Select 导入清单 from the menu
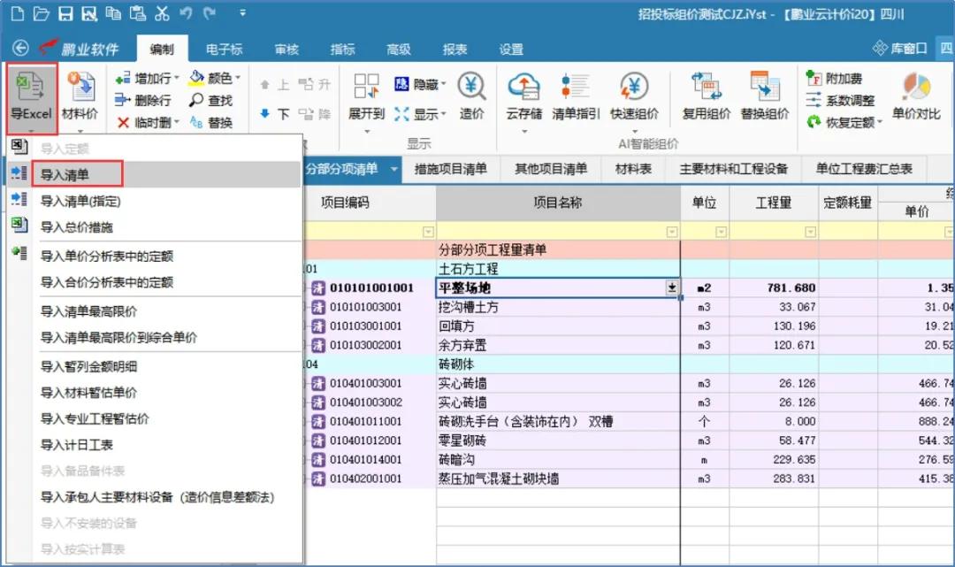Image resolution: width=955 pixels, height=567 pixels. pyautogui.click(x=78, y=175)
